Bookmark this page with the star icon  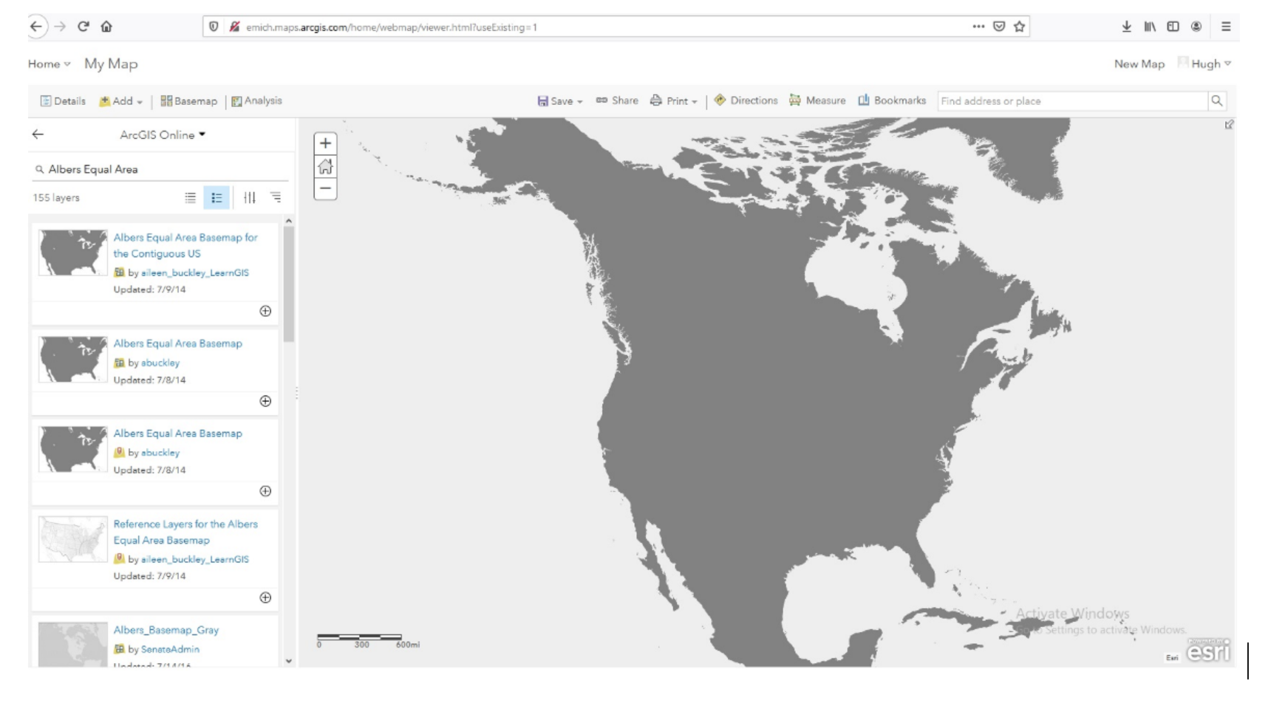pyautogui.click(x=1020, y=27)
